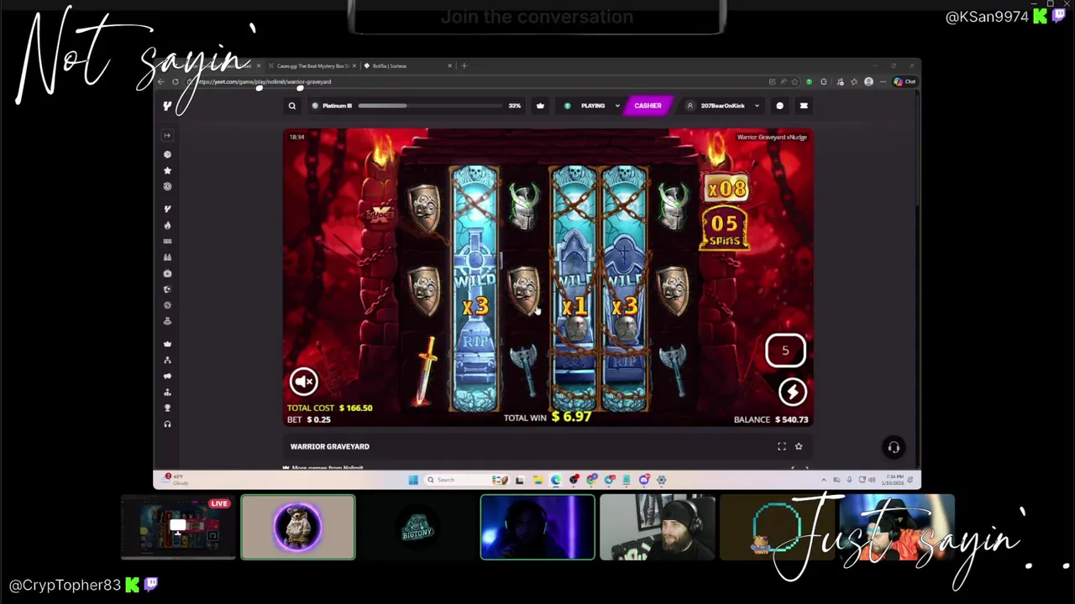Switch game to fullscreen view
The image size is (1075, 604).
782,446
